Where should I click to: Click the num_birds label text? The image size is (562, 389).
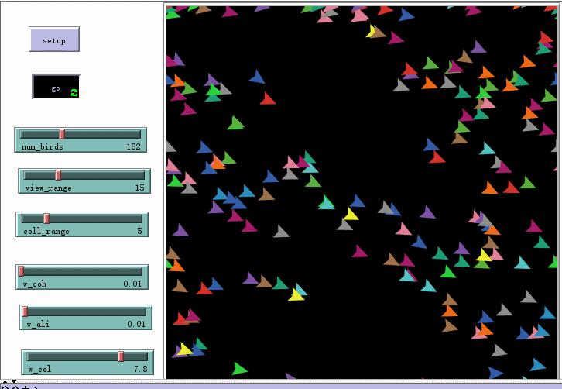(x=43, y=146)
